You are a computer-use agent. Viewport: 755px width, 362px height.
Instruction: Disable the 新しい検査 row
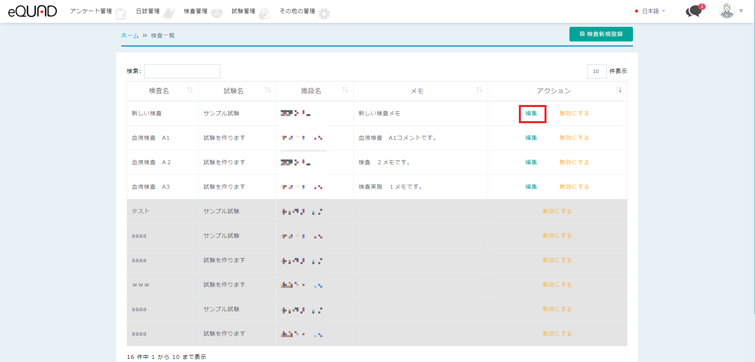[574, 113]
